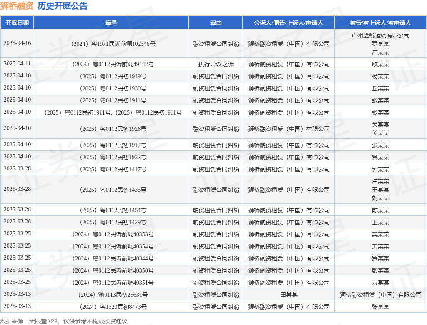Select case number 粤0112民诉前调40351号

click(x=113, y=282)
